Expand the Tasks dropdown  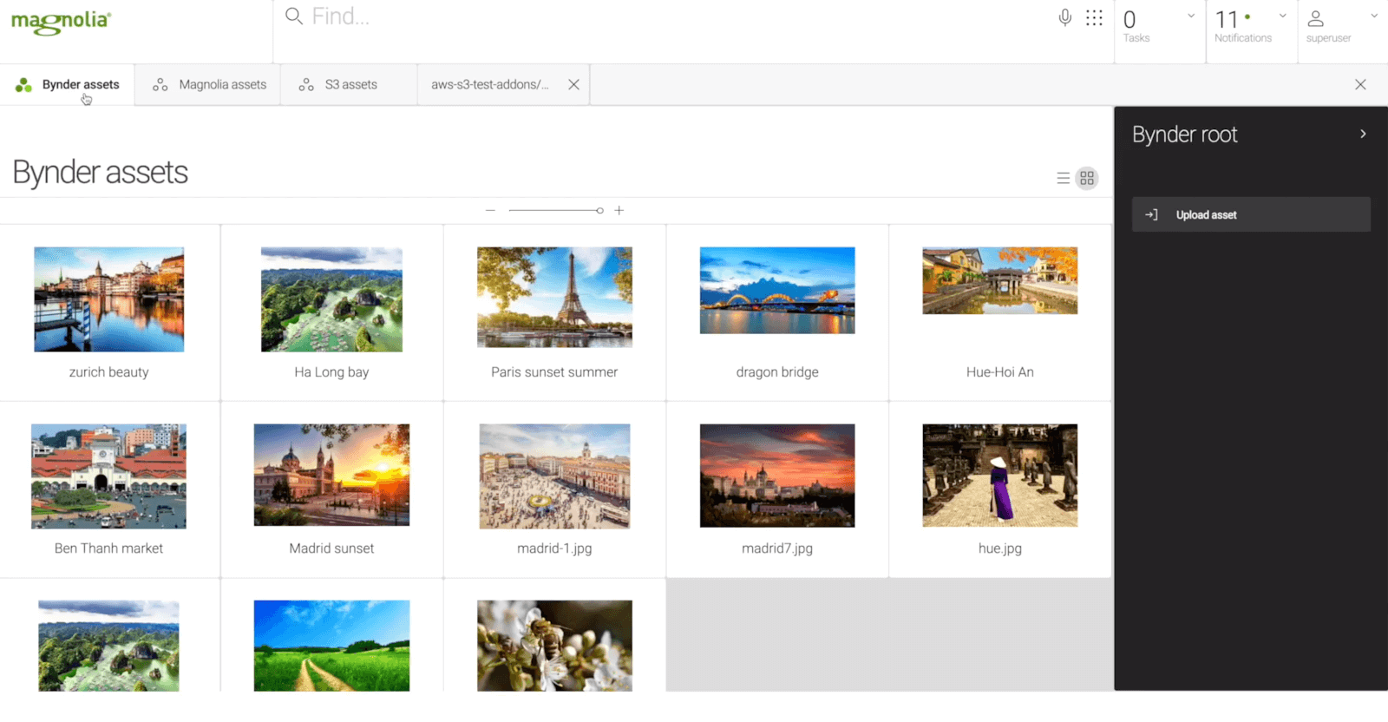(x=1190, y=16)
